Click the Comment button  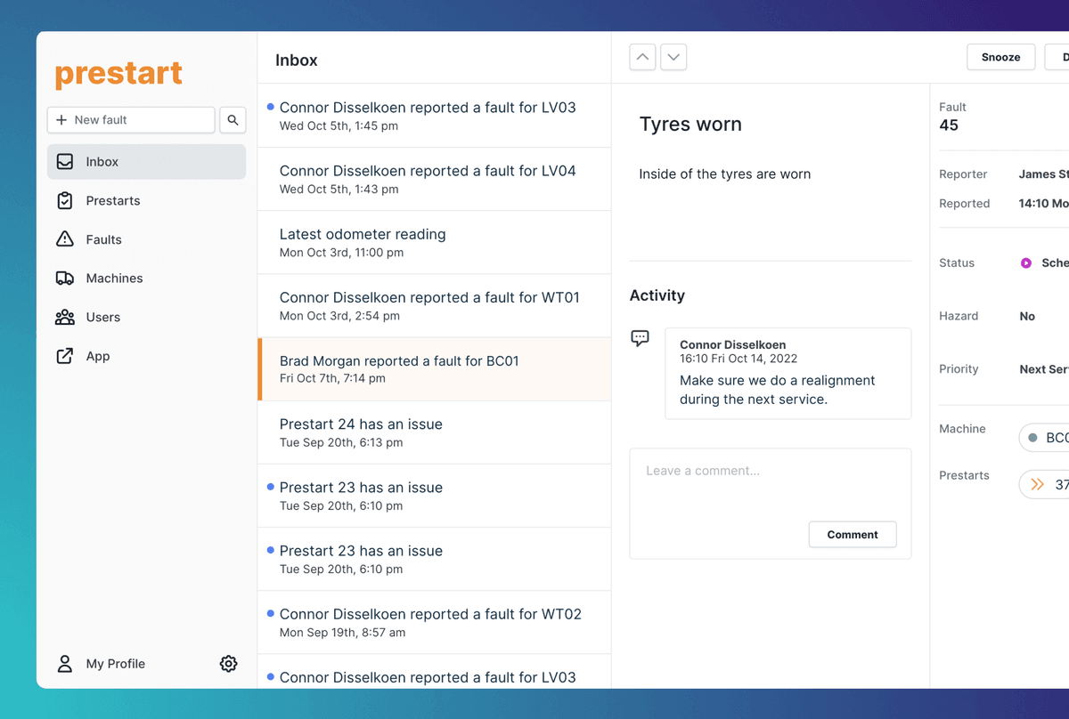tap(852, 534)
